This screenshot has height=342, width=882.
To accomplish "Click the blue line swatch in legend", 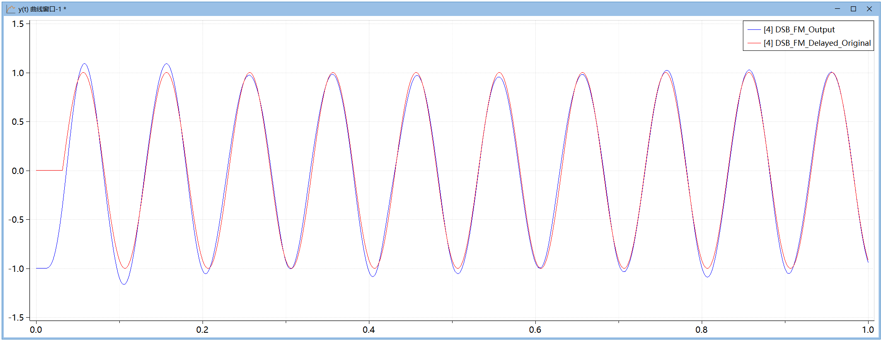I will point(754,30).
